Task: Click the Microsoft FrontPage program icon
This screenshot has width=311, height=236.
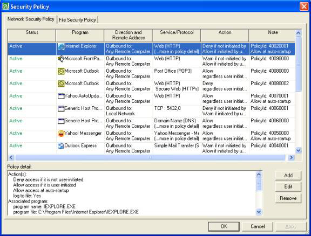Action: (61, 59)
